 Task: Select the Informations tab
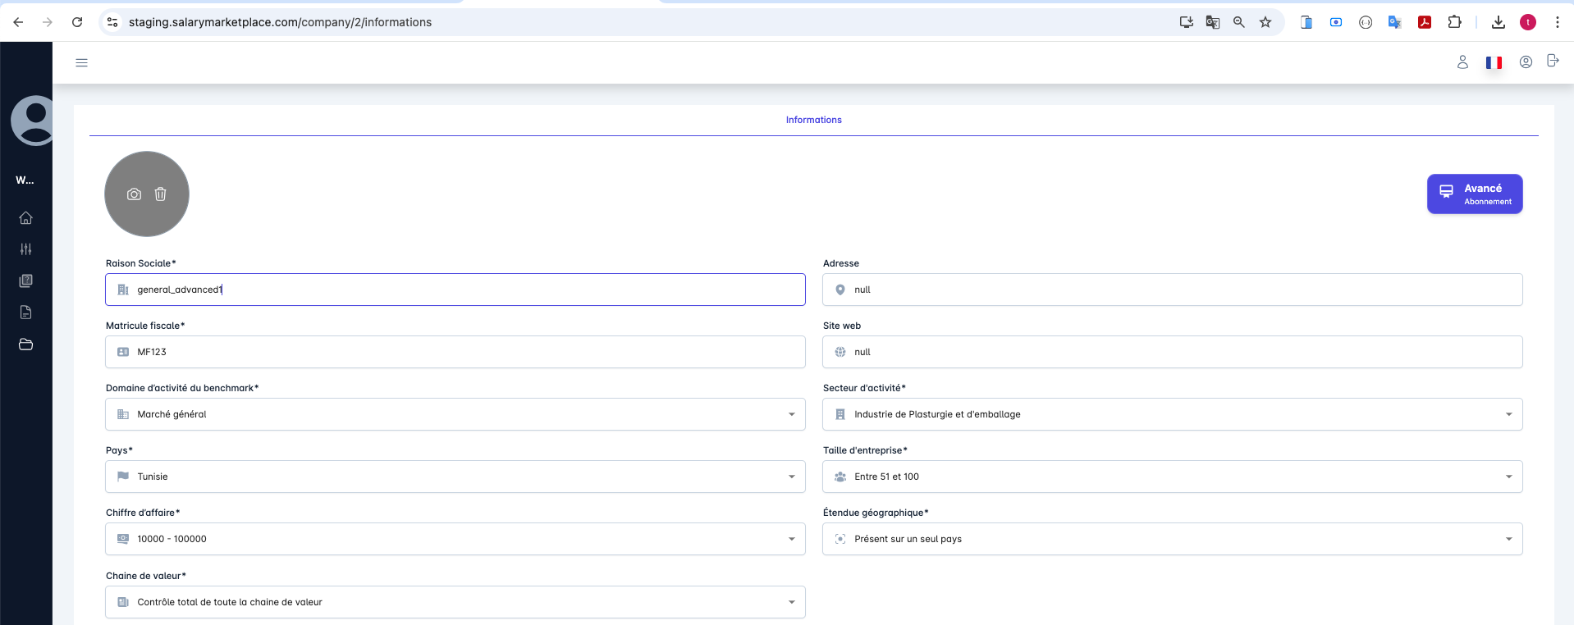(x=813, y=120)
